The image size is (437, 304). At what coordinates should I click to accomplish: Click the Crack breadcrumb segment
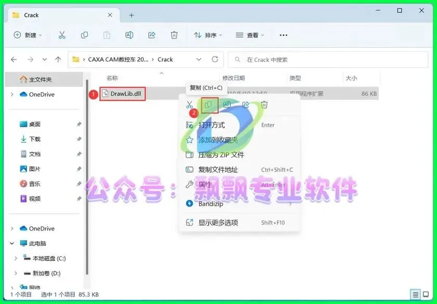click(x=165, y=60)
